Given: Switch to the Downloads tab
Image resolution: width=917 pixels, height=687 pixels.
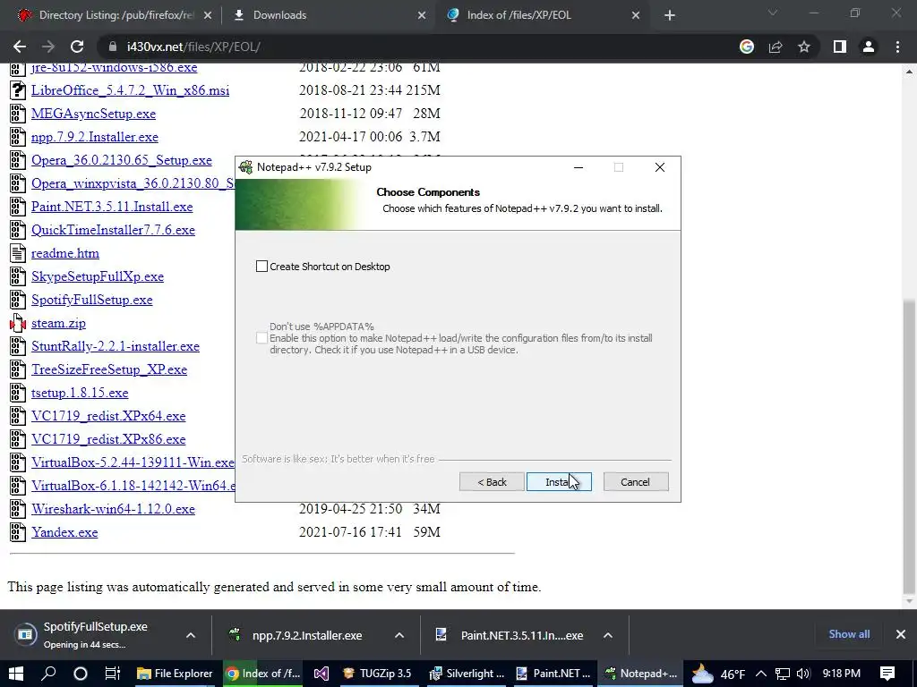Looking at the screenshot, I should 328,15.
